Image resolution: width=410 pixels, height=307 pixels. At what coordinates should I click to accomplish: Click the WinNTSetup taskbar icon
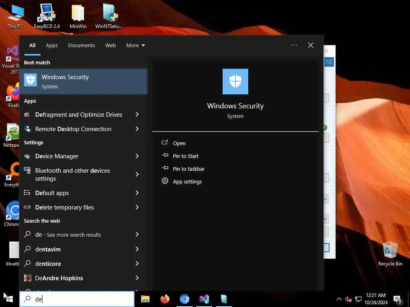(x=223, y=299)
